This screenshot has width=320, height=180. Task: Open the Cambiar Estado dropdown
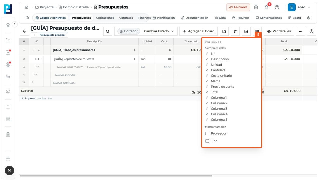point(159,31)
